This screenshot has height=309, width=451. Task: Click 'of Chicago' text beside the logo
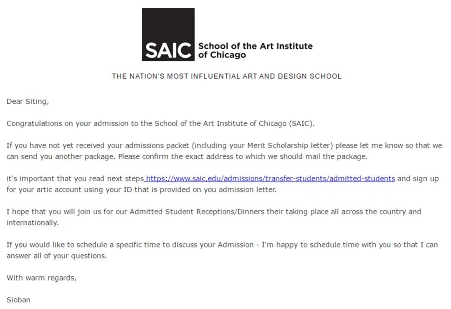click(x=222, y=55)
